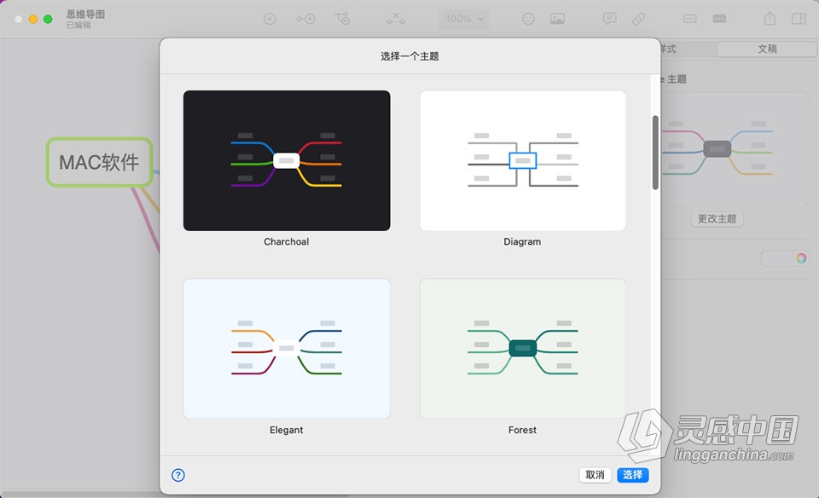Click the disconnect nodes scissors icon
The width and height of the screenshot is (819, 498).
[x=396, y=18]
